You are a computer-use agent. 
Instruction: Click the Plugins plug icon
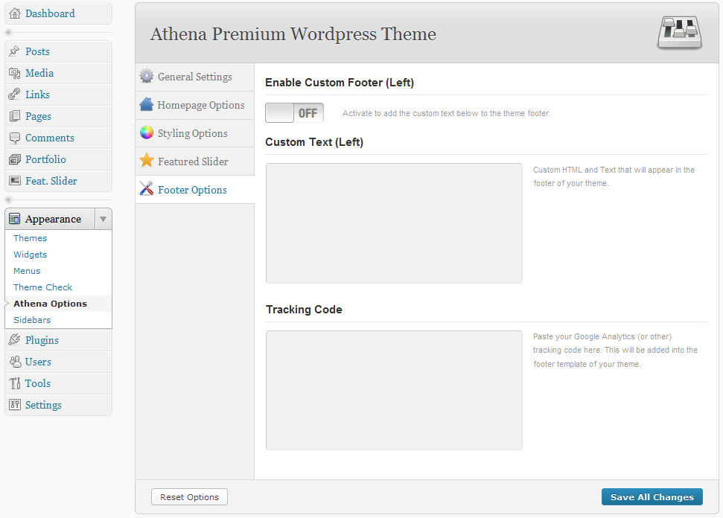tap(15, 340)
